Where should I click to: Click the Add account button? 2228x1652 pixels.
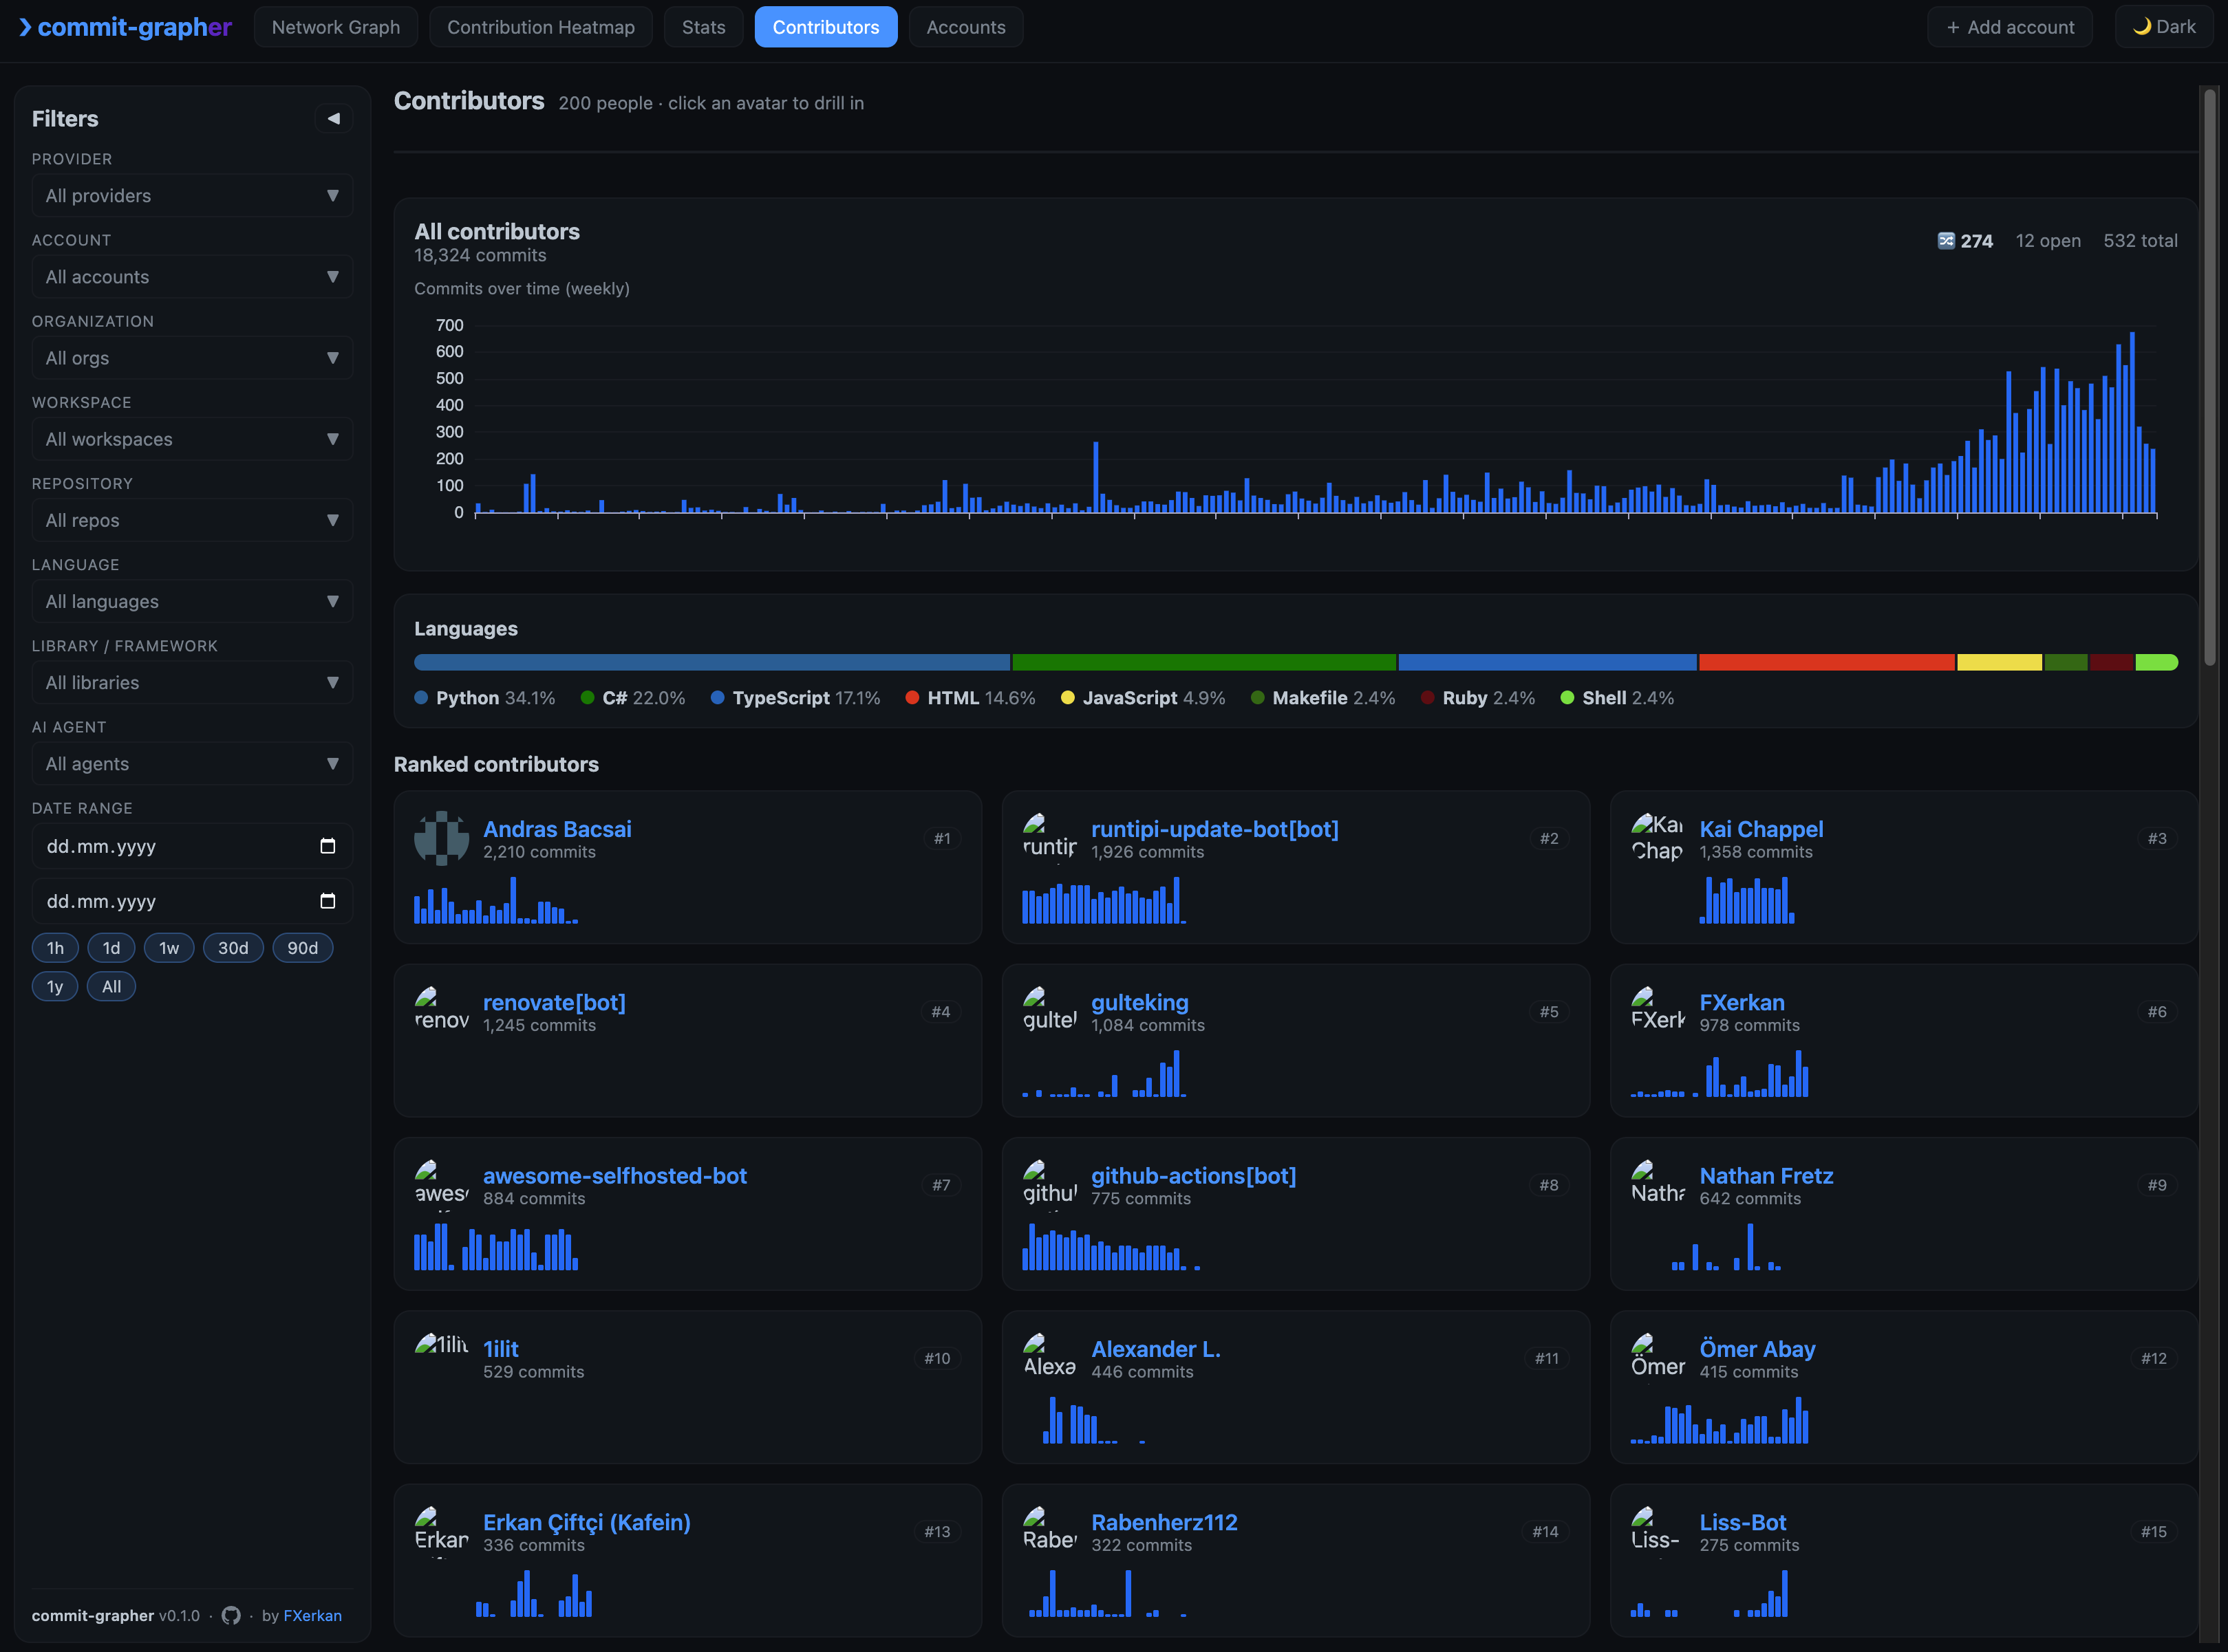tap(2010, 27)
